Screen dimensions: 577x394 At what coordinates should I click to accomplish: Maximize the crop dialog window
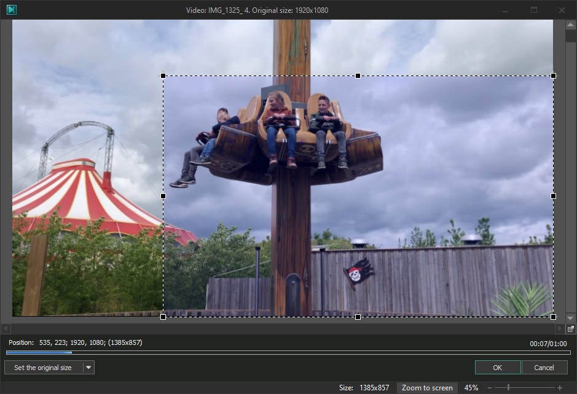pos(534,10)
